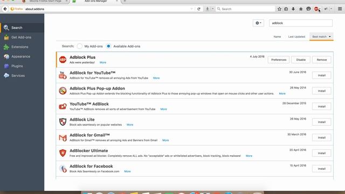Open the bookmarks list clipboard icon
Viewport: 345px width, 194px height.
286,9
